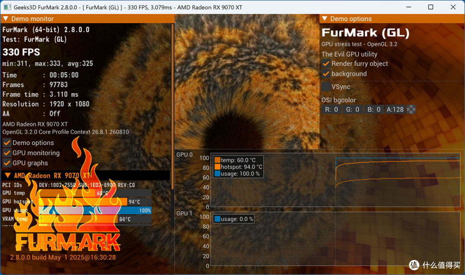Click the GPU temp 60°C bar
Screen dimensions: 465x275
pos(95,193)
